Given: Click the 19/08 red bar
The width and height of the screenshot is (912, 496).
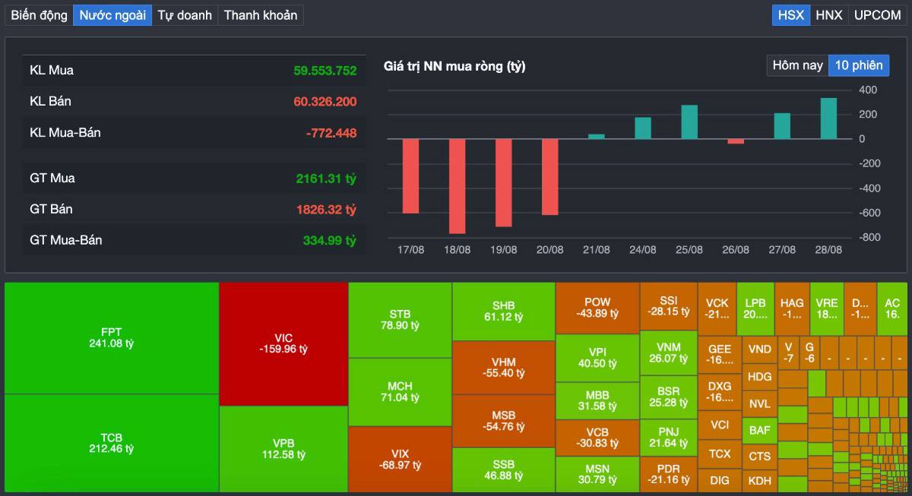Looking at the screenshot, I should coord(504,183).
